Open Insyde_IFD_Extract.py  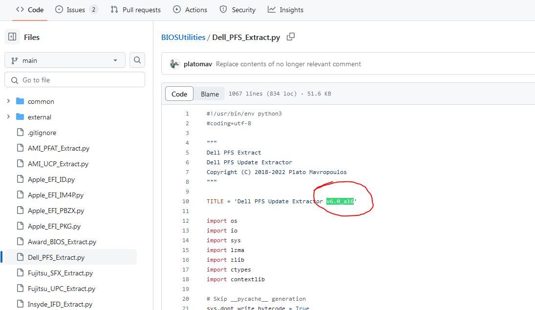(x=60, y=305)
